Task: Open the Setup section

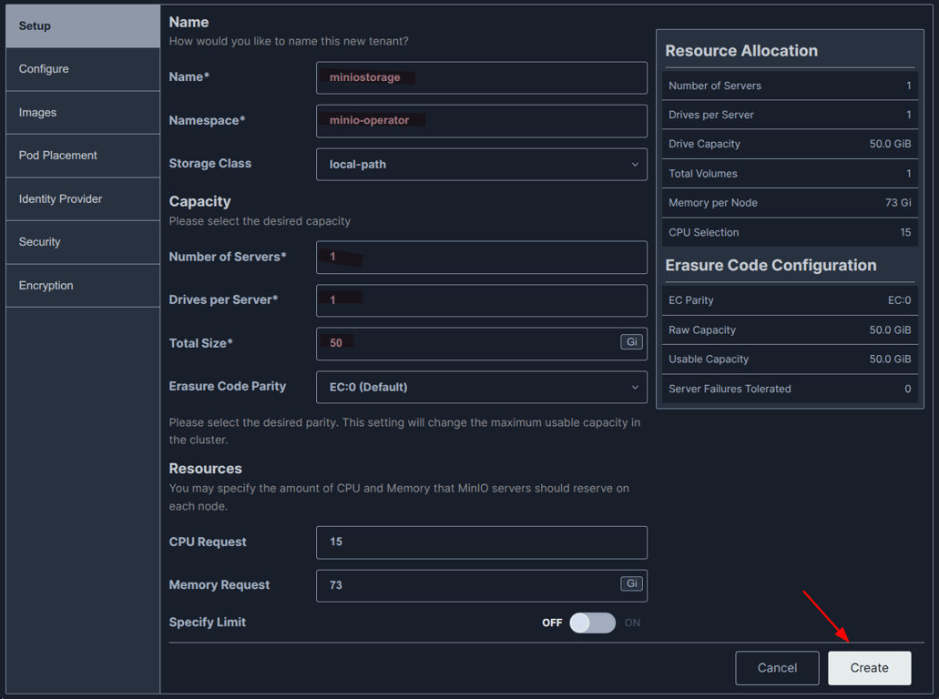Action: pos(83,26)
